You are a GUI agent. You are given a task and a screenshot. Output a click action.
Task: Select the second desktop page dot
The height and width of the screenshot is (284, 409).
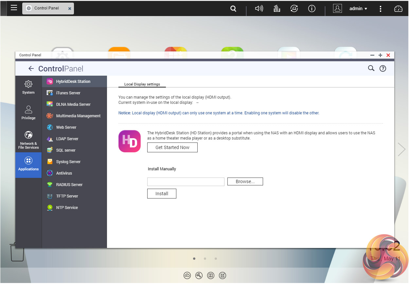point(205,258)
